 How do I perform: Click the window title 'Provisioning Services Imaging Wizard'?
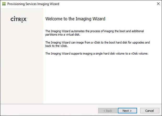click(33, 4)
